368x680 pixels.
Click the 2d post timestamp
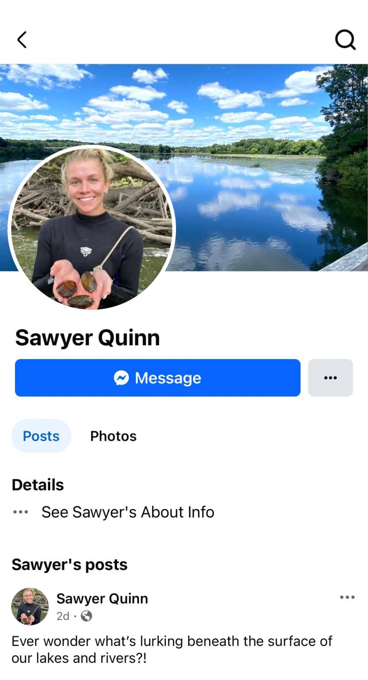(x=63, y=616)
